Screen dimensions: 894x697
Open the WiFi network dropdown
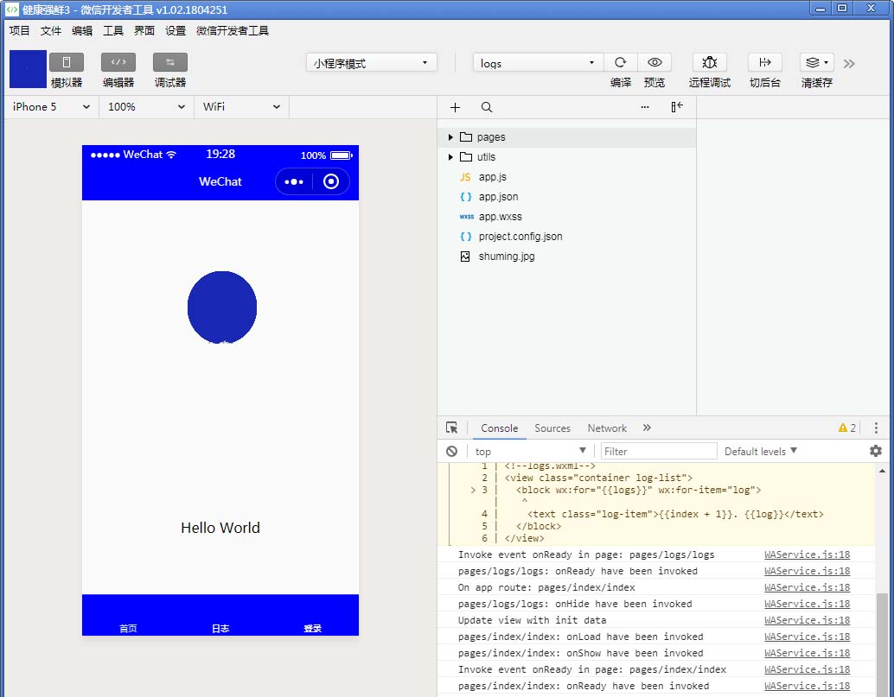point(242,106)
